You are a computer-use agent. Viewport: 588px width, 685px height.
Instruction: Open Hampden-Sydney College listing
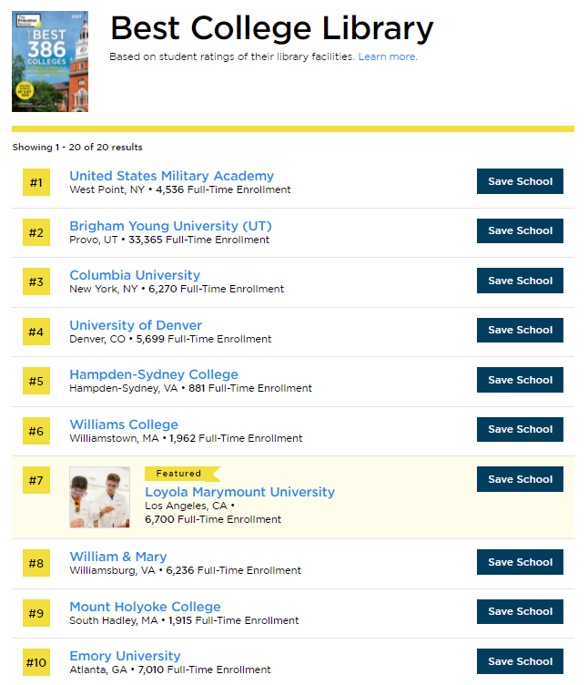point(154,374)
